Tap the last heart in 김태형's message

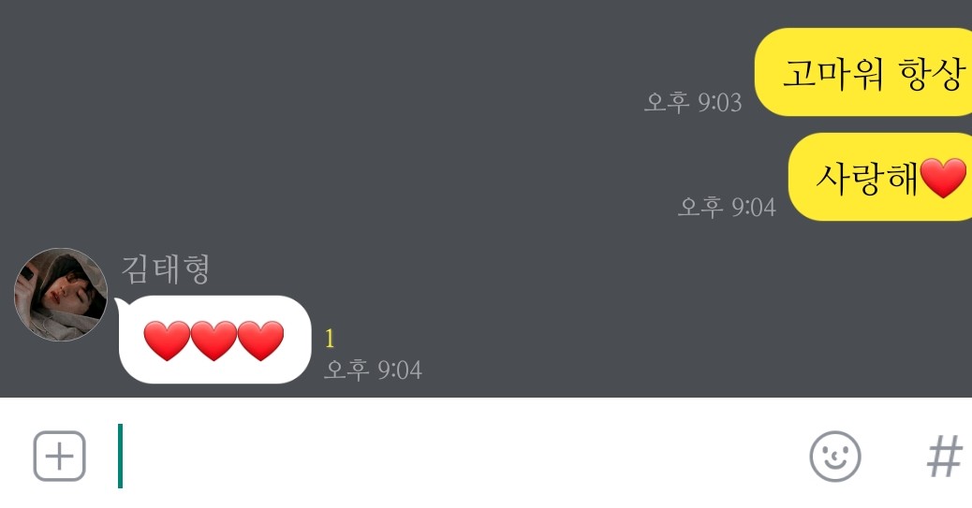261,341
